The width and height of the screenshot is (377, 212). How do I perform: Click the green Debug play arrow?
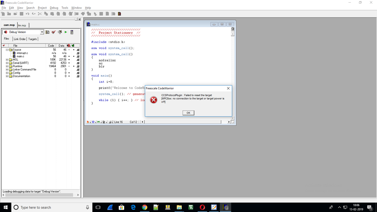point(66,32)
